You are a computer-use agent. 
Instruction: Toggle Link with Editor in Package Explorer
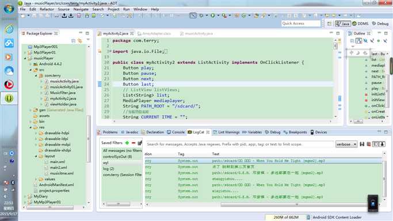[x=80, y=41]
